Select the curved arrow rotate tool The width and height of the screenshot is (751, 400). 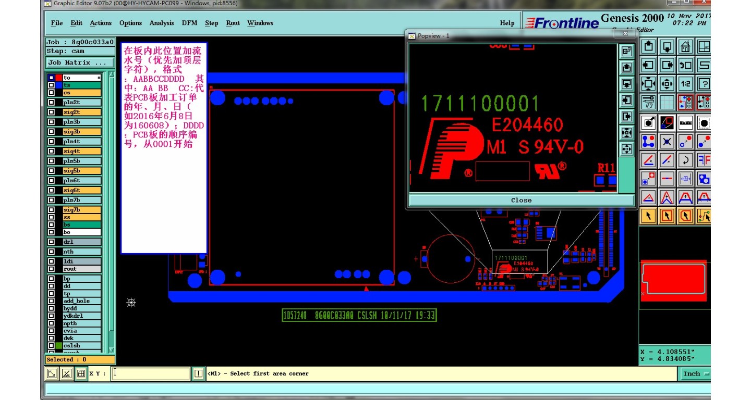[685, 160]
